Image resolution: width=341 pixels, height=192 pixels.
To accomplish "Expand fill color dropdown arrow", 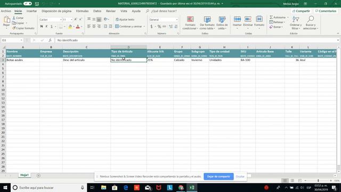I will [74, 26].
